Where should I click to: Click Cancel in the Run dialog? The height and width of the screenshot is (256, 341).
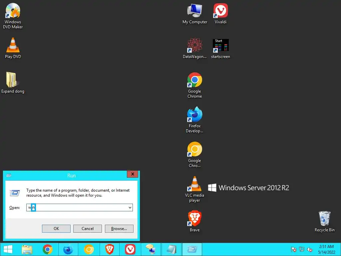tap(88, 229)
